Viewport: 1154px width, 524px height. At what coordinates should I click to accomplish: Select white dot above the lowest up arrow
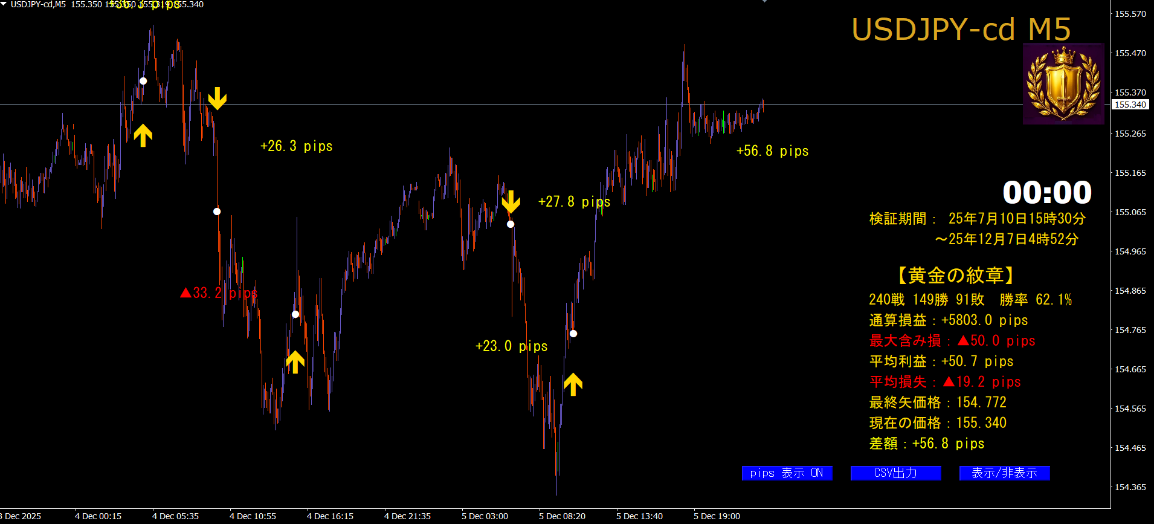click(x=573, y=334)
